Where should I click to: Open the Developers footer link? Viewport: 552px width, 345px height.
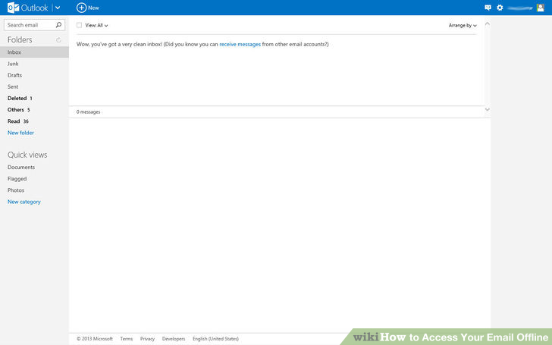tap(174, 339)
